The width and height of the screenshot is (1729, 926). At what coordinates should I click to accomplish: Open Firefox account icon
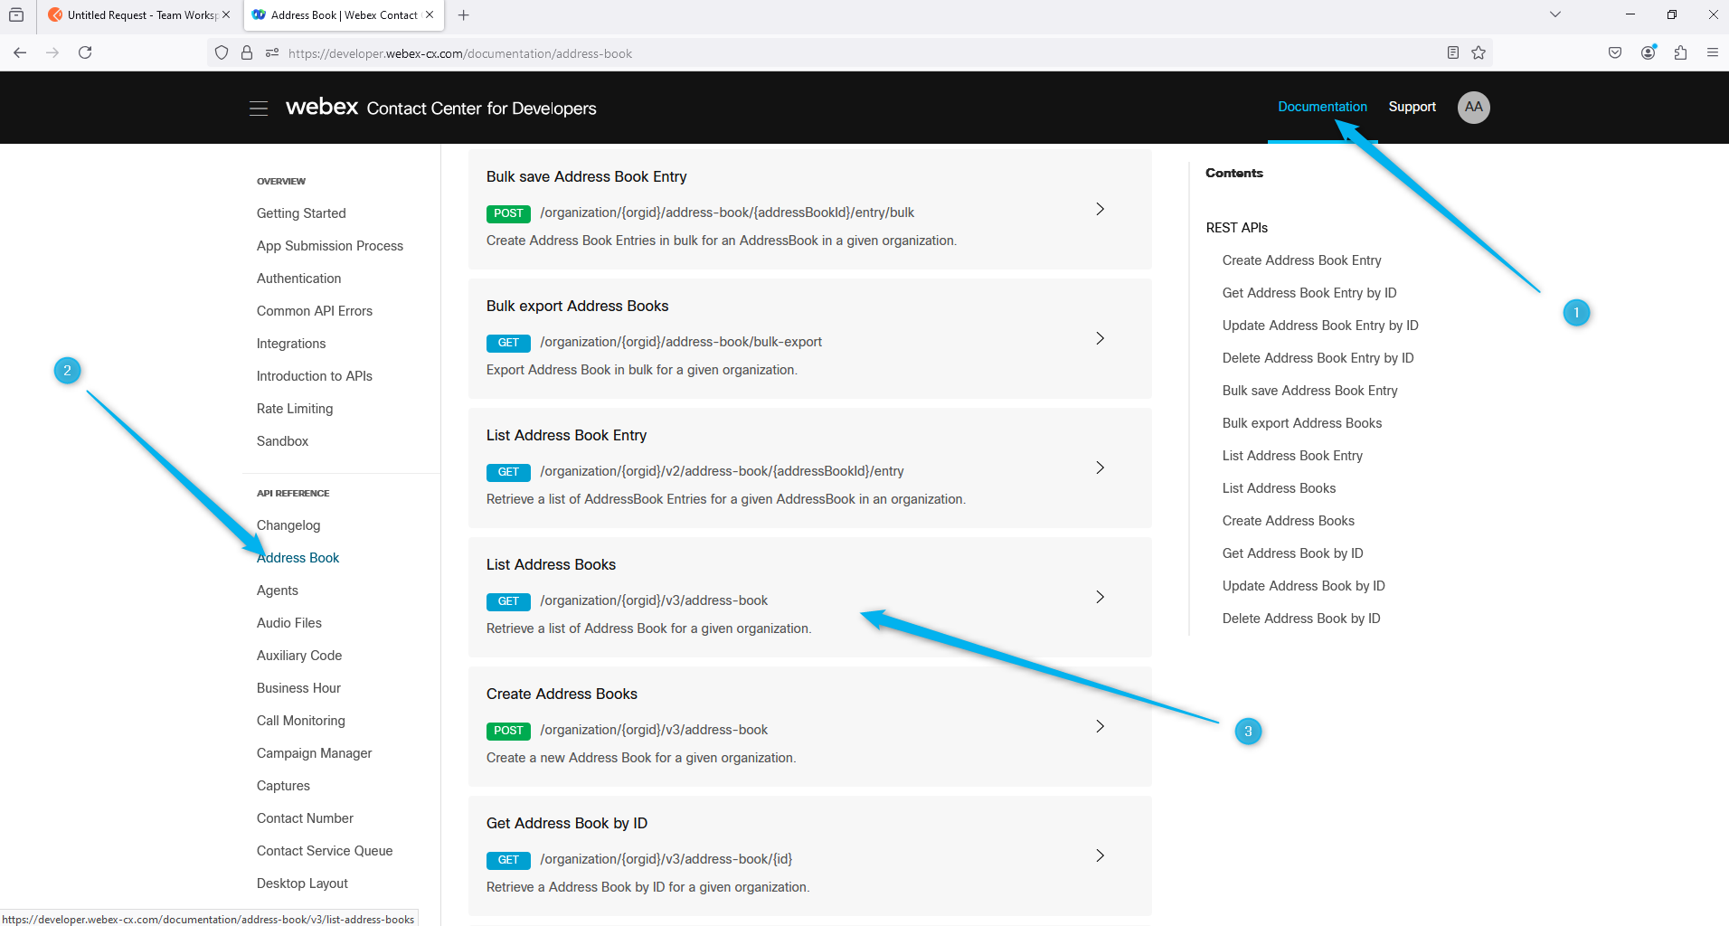[x=1649, y=52]
